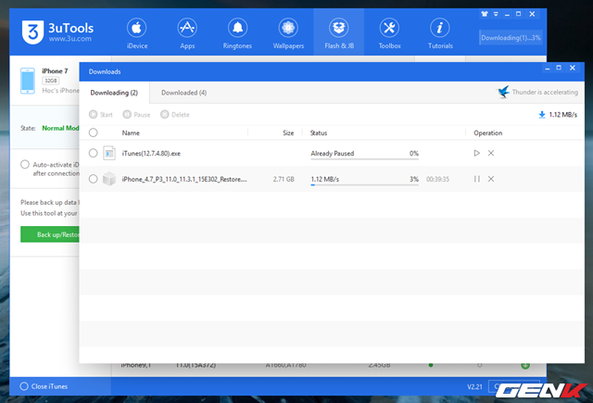Click the V2.21 version label
593x403 pixels.
[x=474, y=386]
